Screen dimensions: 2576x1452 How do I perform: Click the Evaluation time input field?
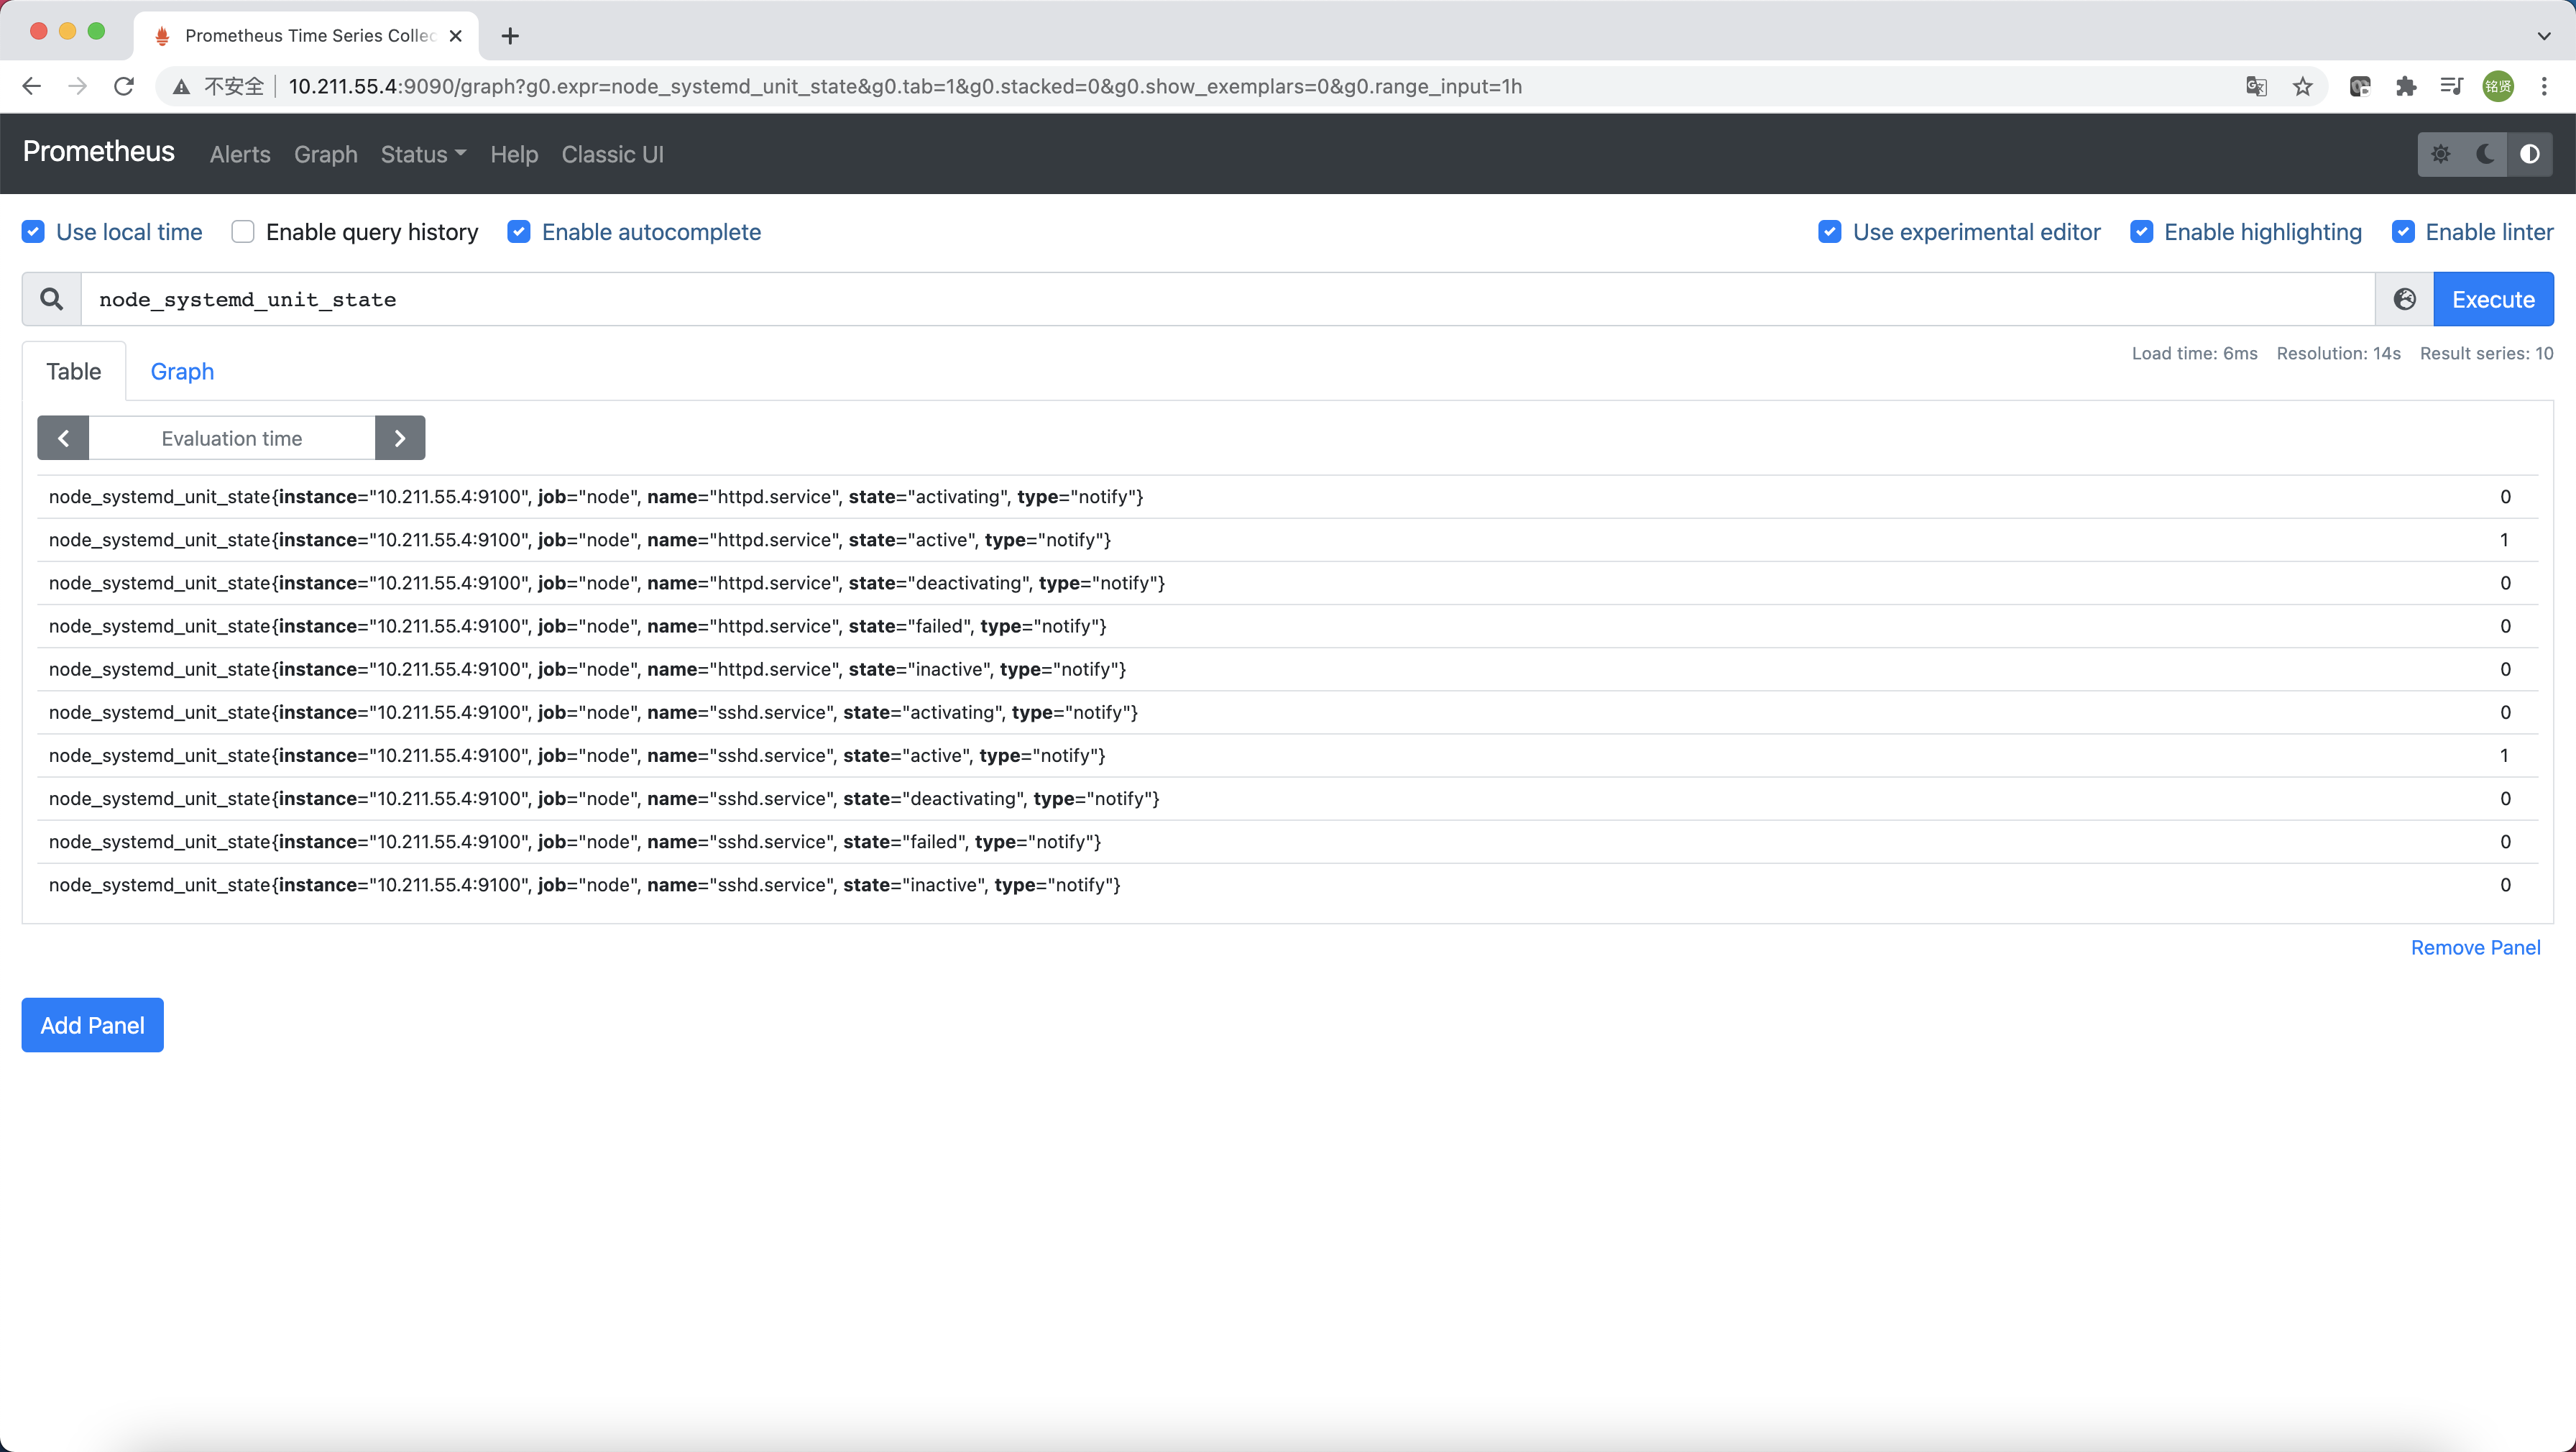[232, 438]
